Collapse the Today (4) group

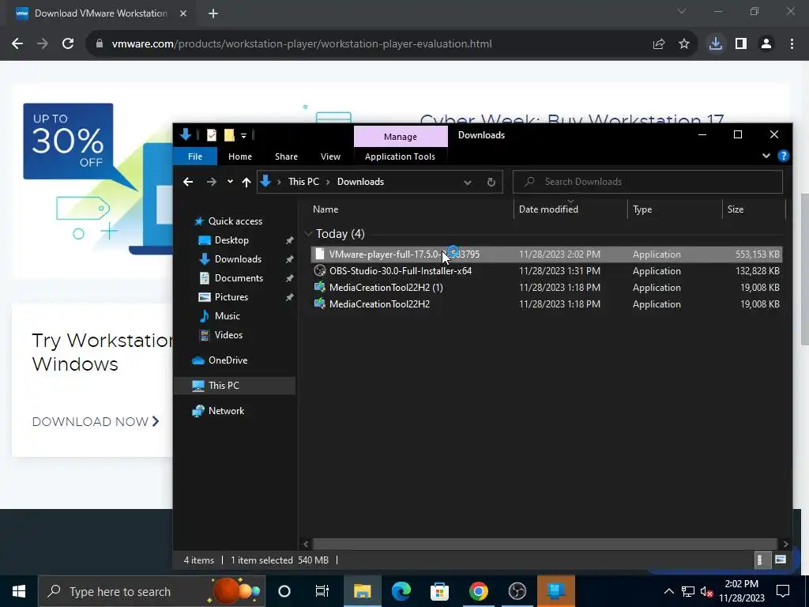[308, 234]
